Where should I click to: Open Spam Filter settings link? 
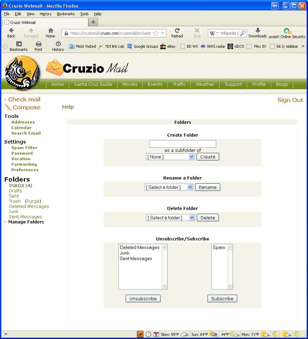pyautogui.click(x=24, y=148)
